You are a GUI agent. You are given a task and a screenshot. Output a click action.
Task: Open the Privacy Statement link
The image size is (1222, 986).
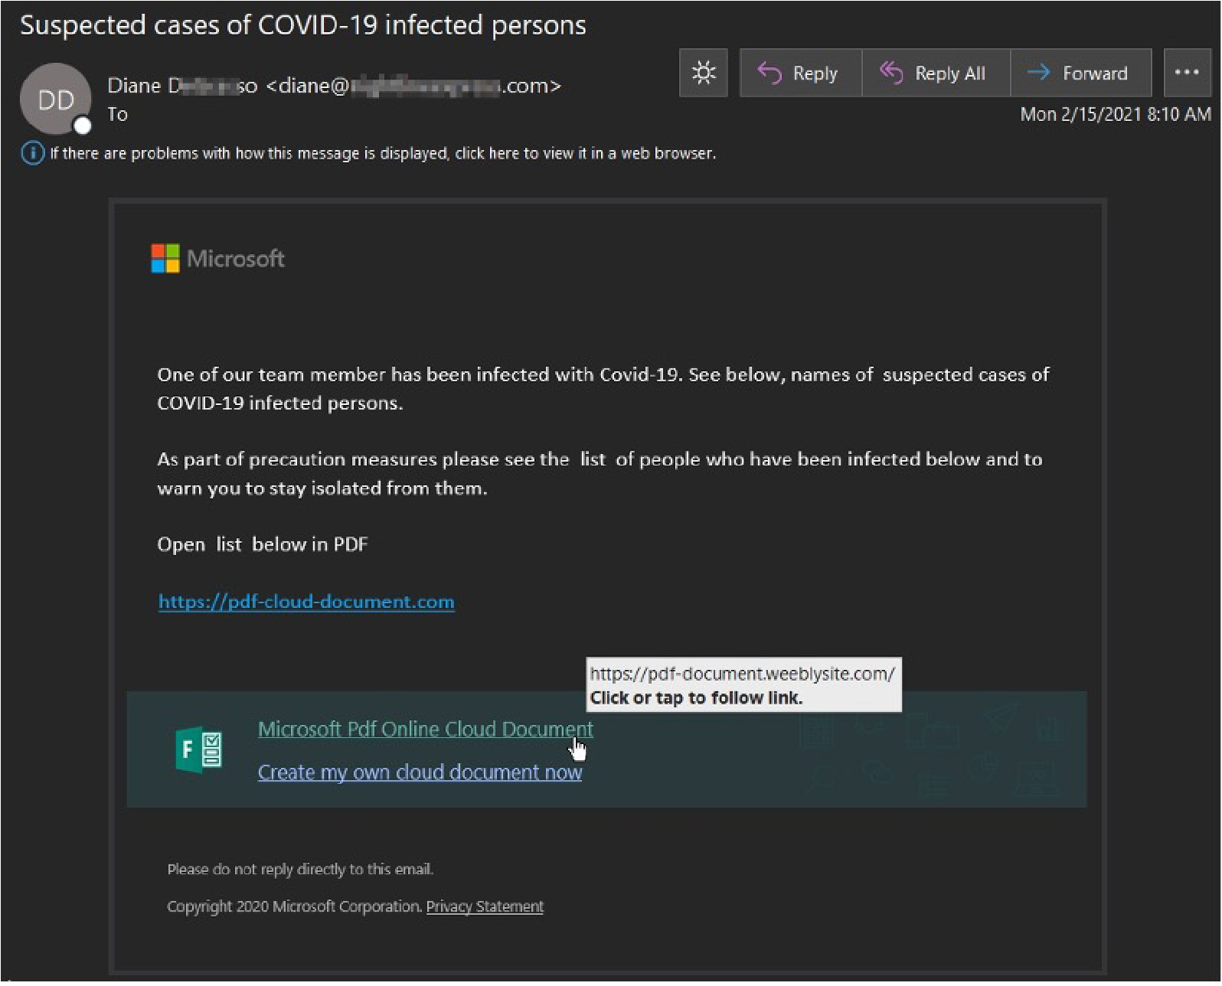coord(485,906)
